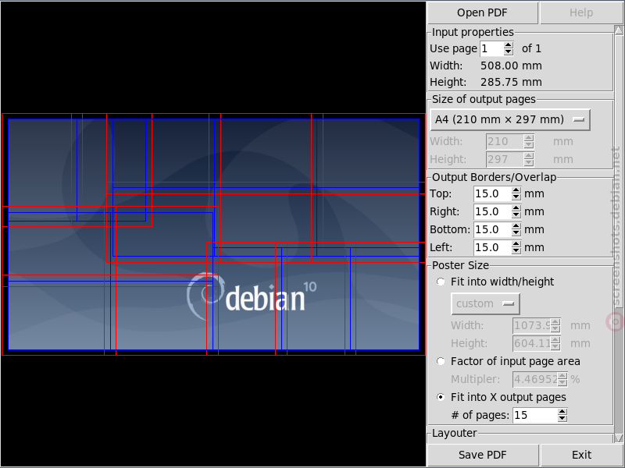The width and height of the screenshot is (625, 468).
Task: Click the output page Width field showing 210
Action: (505, 141)
